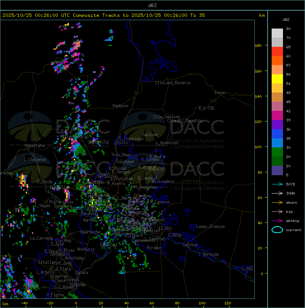Select the bright yellow 51-54 dBZ swatch
Viewport: 305px width, 308px height.
coord(277,79)
